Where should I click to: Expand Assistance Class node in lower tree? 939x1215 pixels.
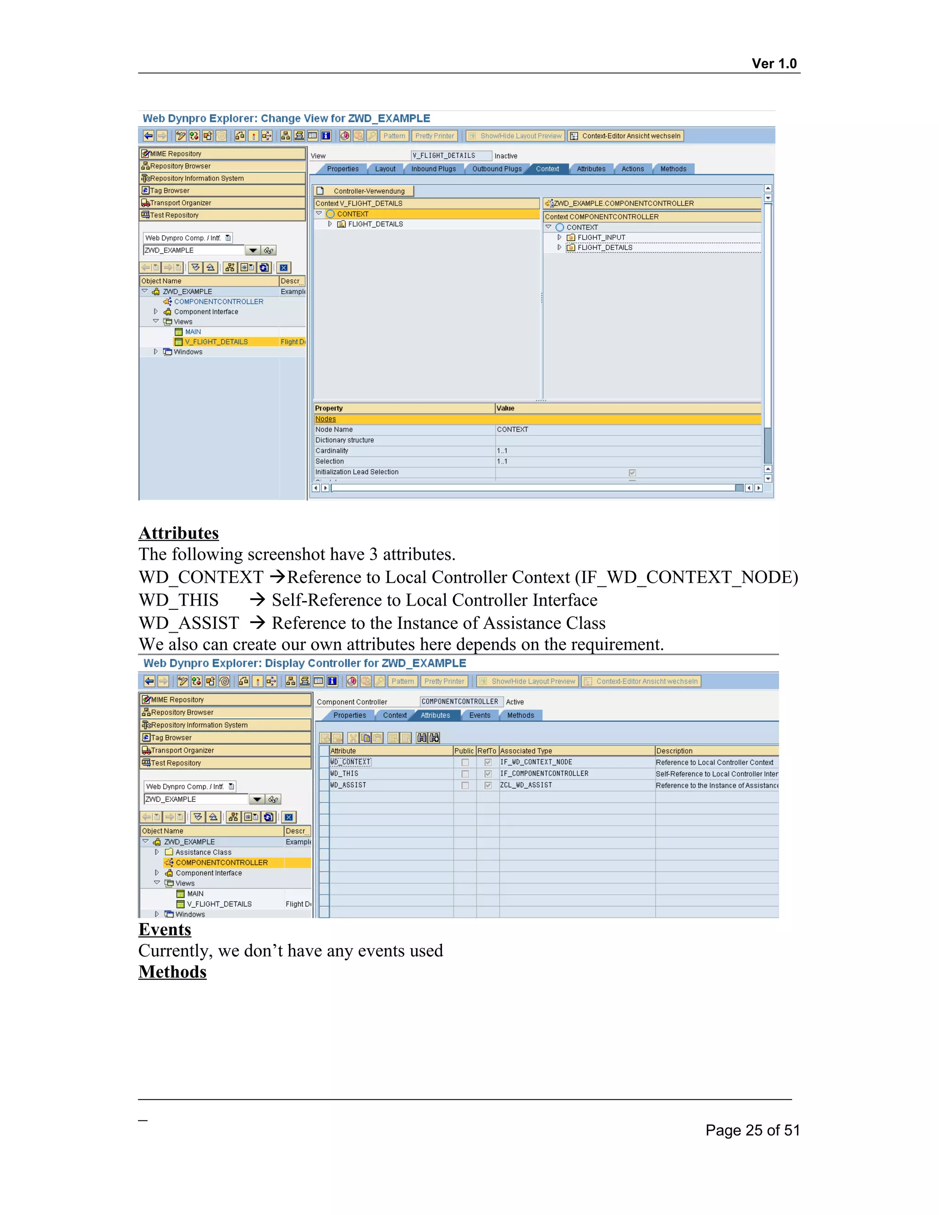coord(157,852)
